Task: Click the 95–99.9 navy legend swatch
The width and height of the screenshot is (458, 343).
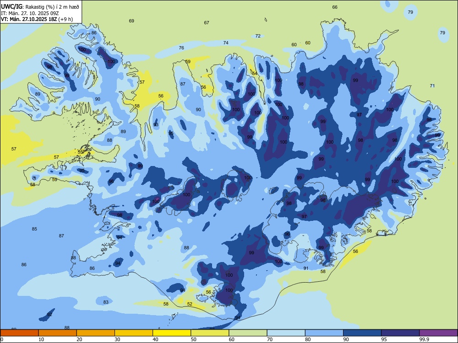Action: pos(400,333)
